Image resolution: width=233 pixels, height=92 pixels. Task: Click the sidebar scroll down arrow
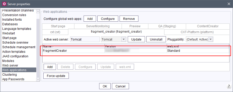click(38, 80)
